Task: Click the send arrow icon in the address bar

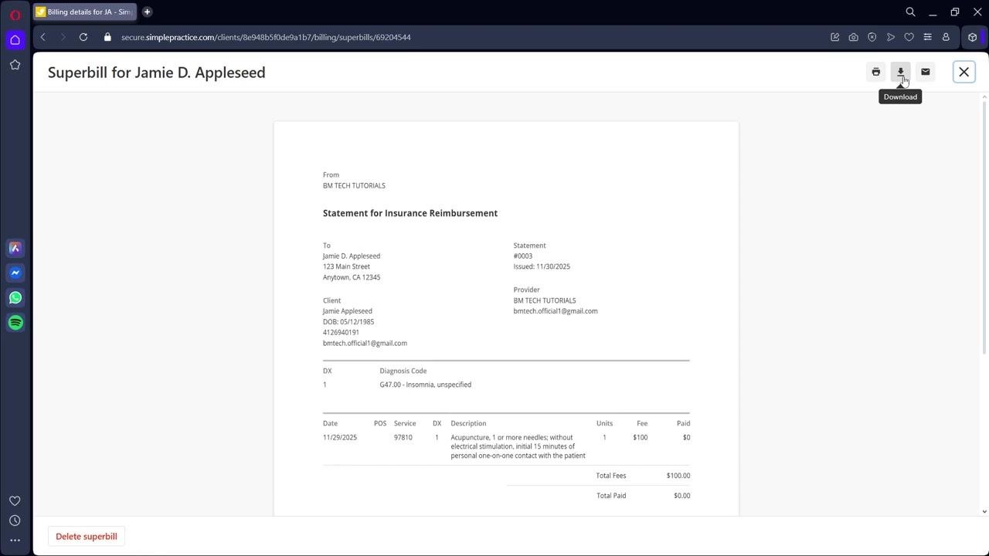Action: (x=890, y=37)
